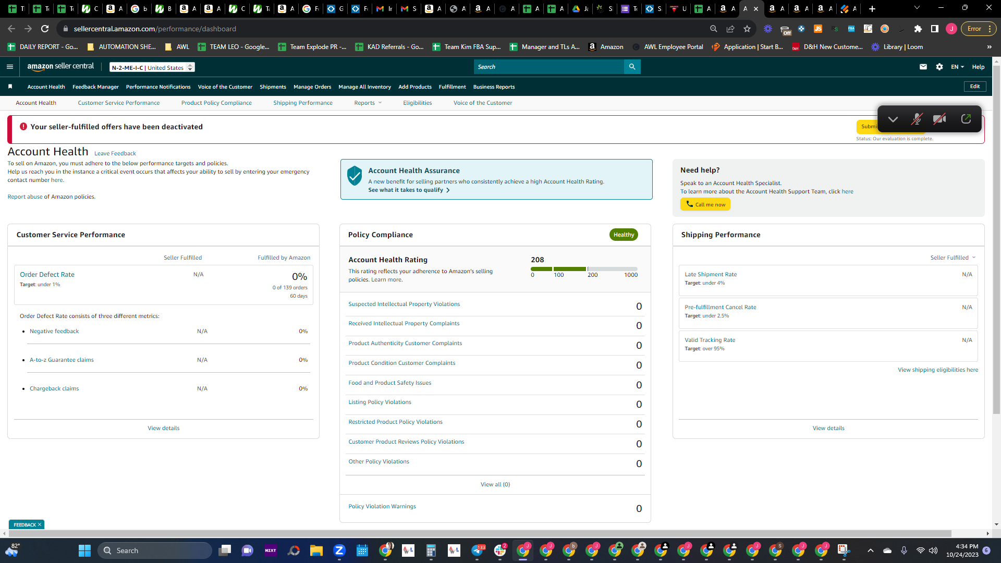The height and width of the screenshot is (563, 1001).
Task: Expand the Reports submenu
Action: (x=368, y=103)
